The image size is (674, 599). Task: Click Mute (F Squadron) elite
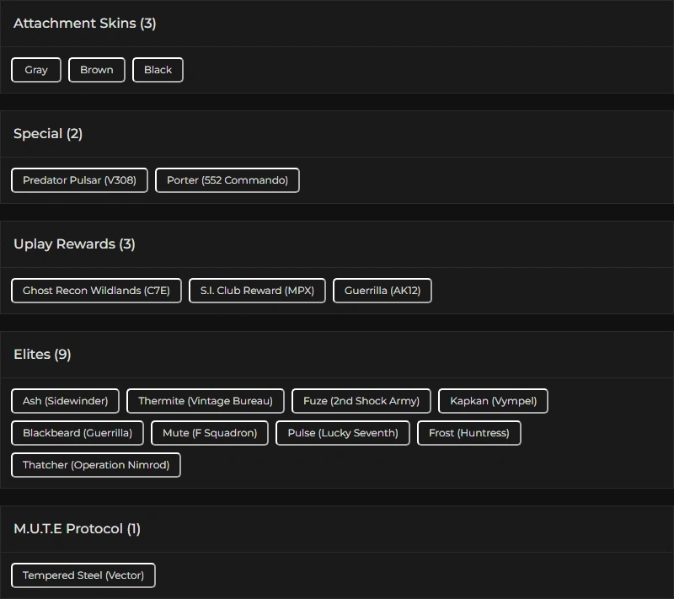pyautogui.click(x=210, y=433)
